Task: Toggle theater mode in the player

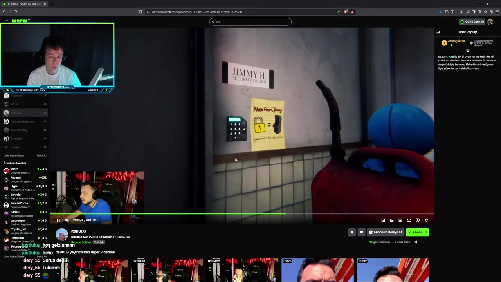Action: [x=400, y=220]
